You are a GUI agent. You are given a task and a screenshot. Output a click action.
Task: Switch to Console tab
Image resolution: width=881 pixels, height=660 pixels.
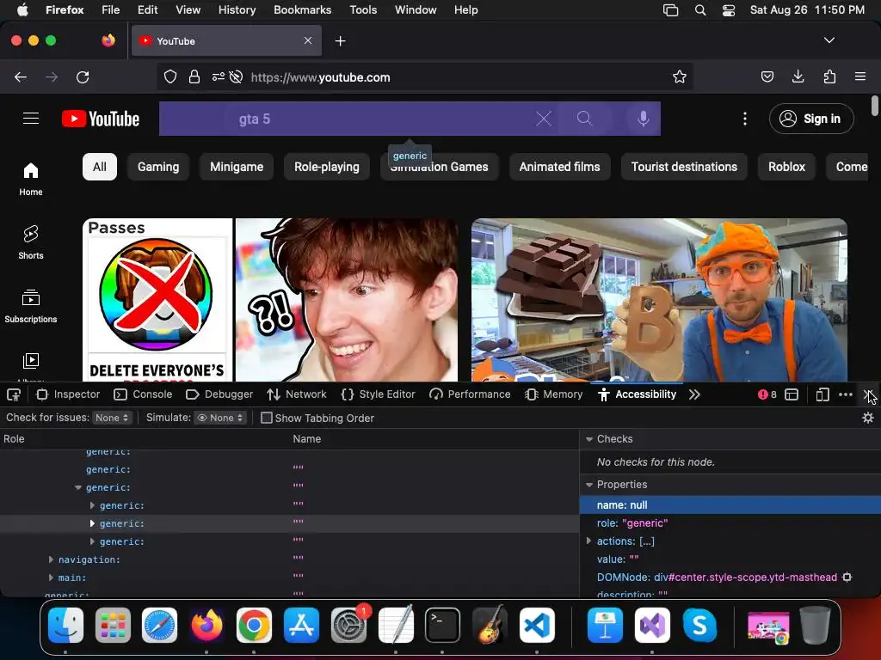144,394
